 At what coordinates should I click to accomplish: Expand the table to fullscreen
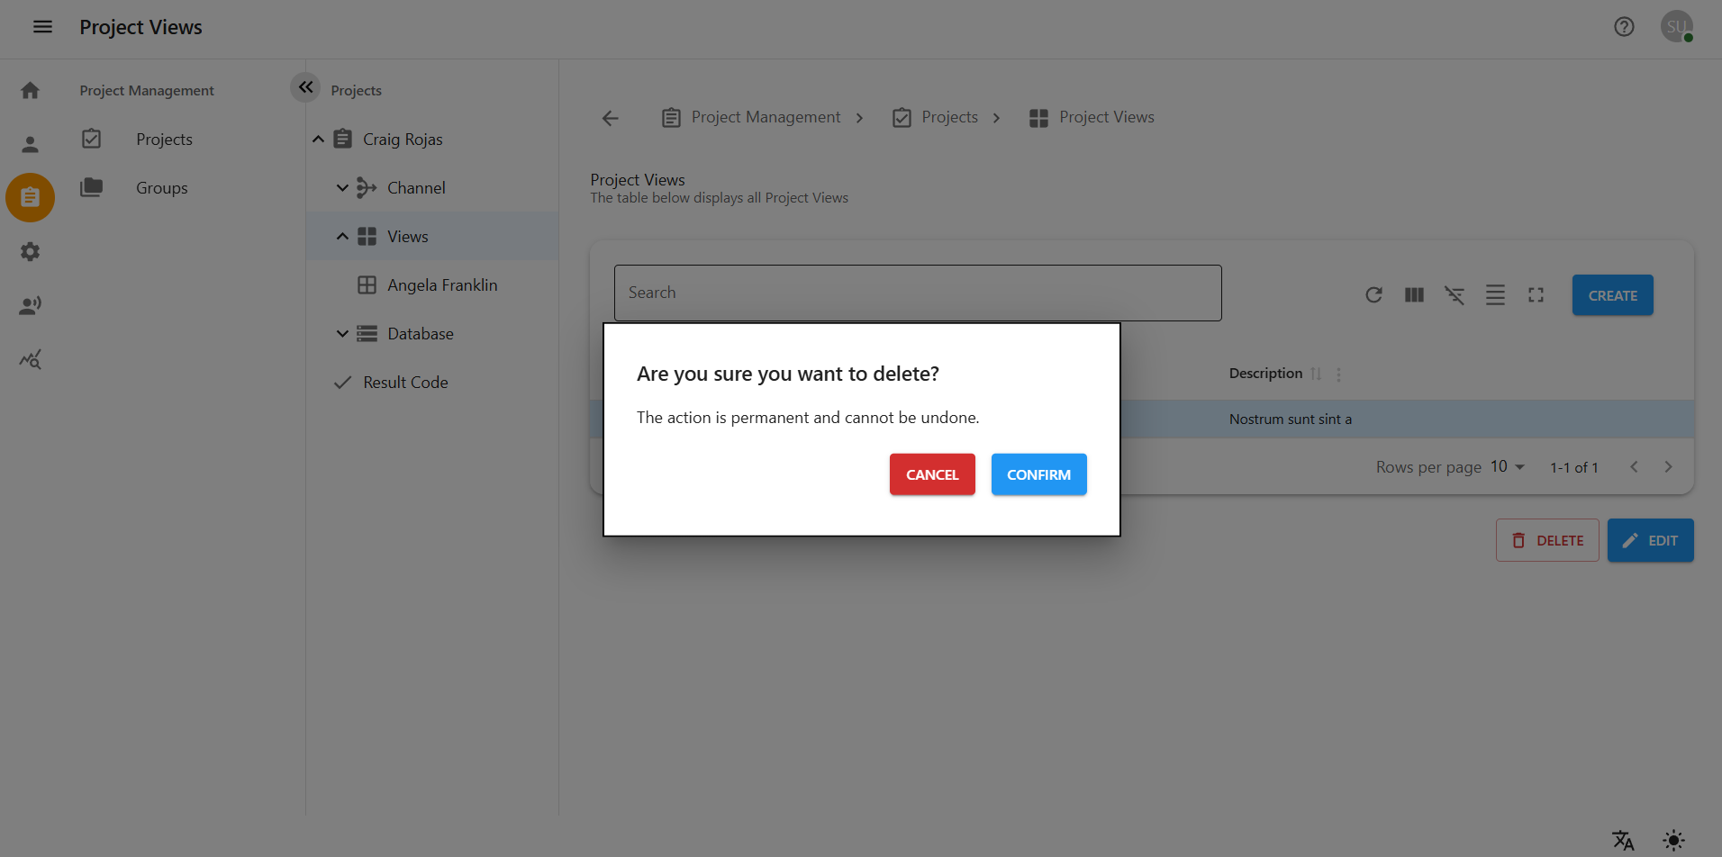click(x=1536, y=294)
